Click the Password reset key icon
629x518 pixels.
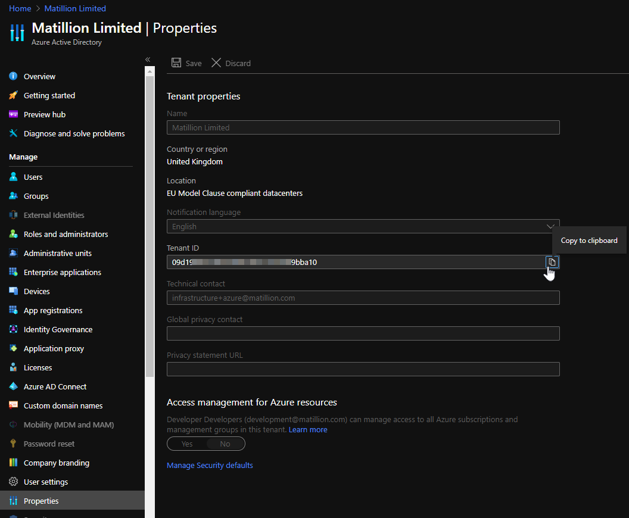[13, 444]
